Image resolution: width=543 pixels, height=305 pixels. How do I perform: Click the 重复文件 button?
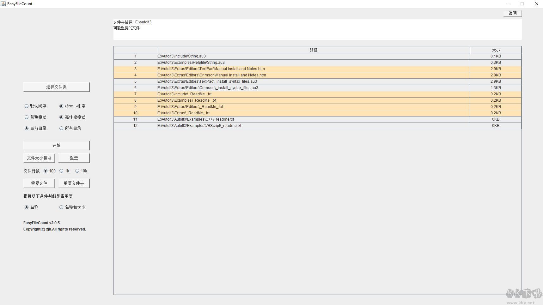pos(39,183)
